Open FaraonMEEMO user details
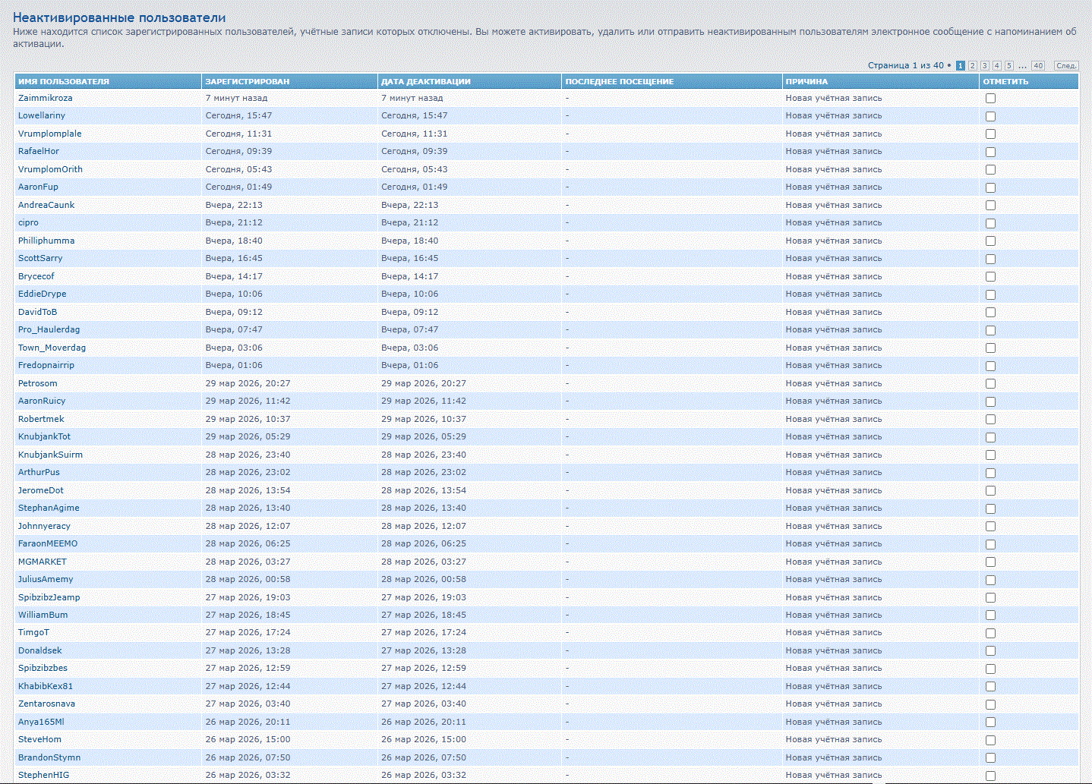The height and width of the screenshot is (784, 1092). [48, 543]
